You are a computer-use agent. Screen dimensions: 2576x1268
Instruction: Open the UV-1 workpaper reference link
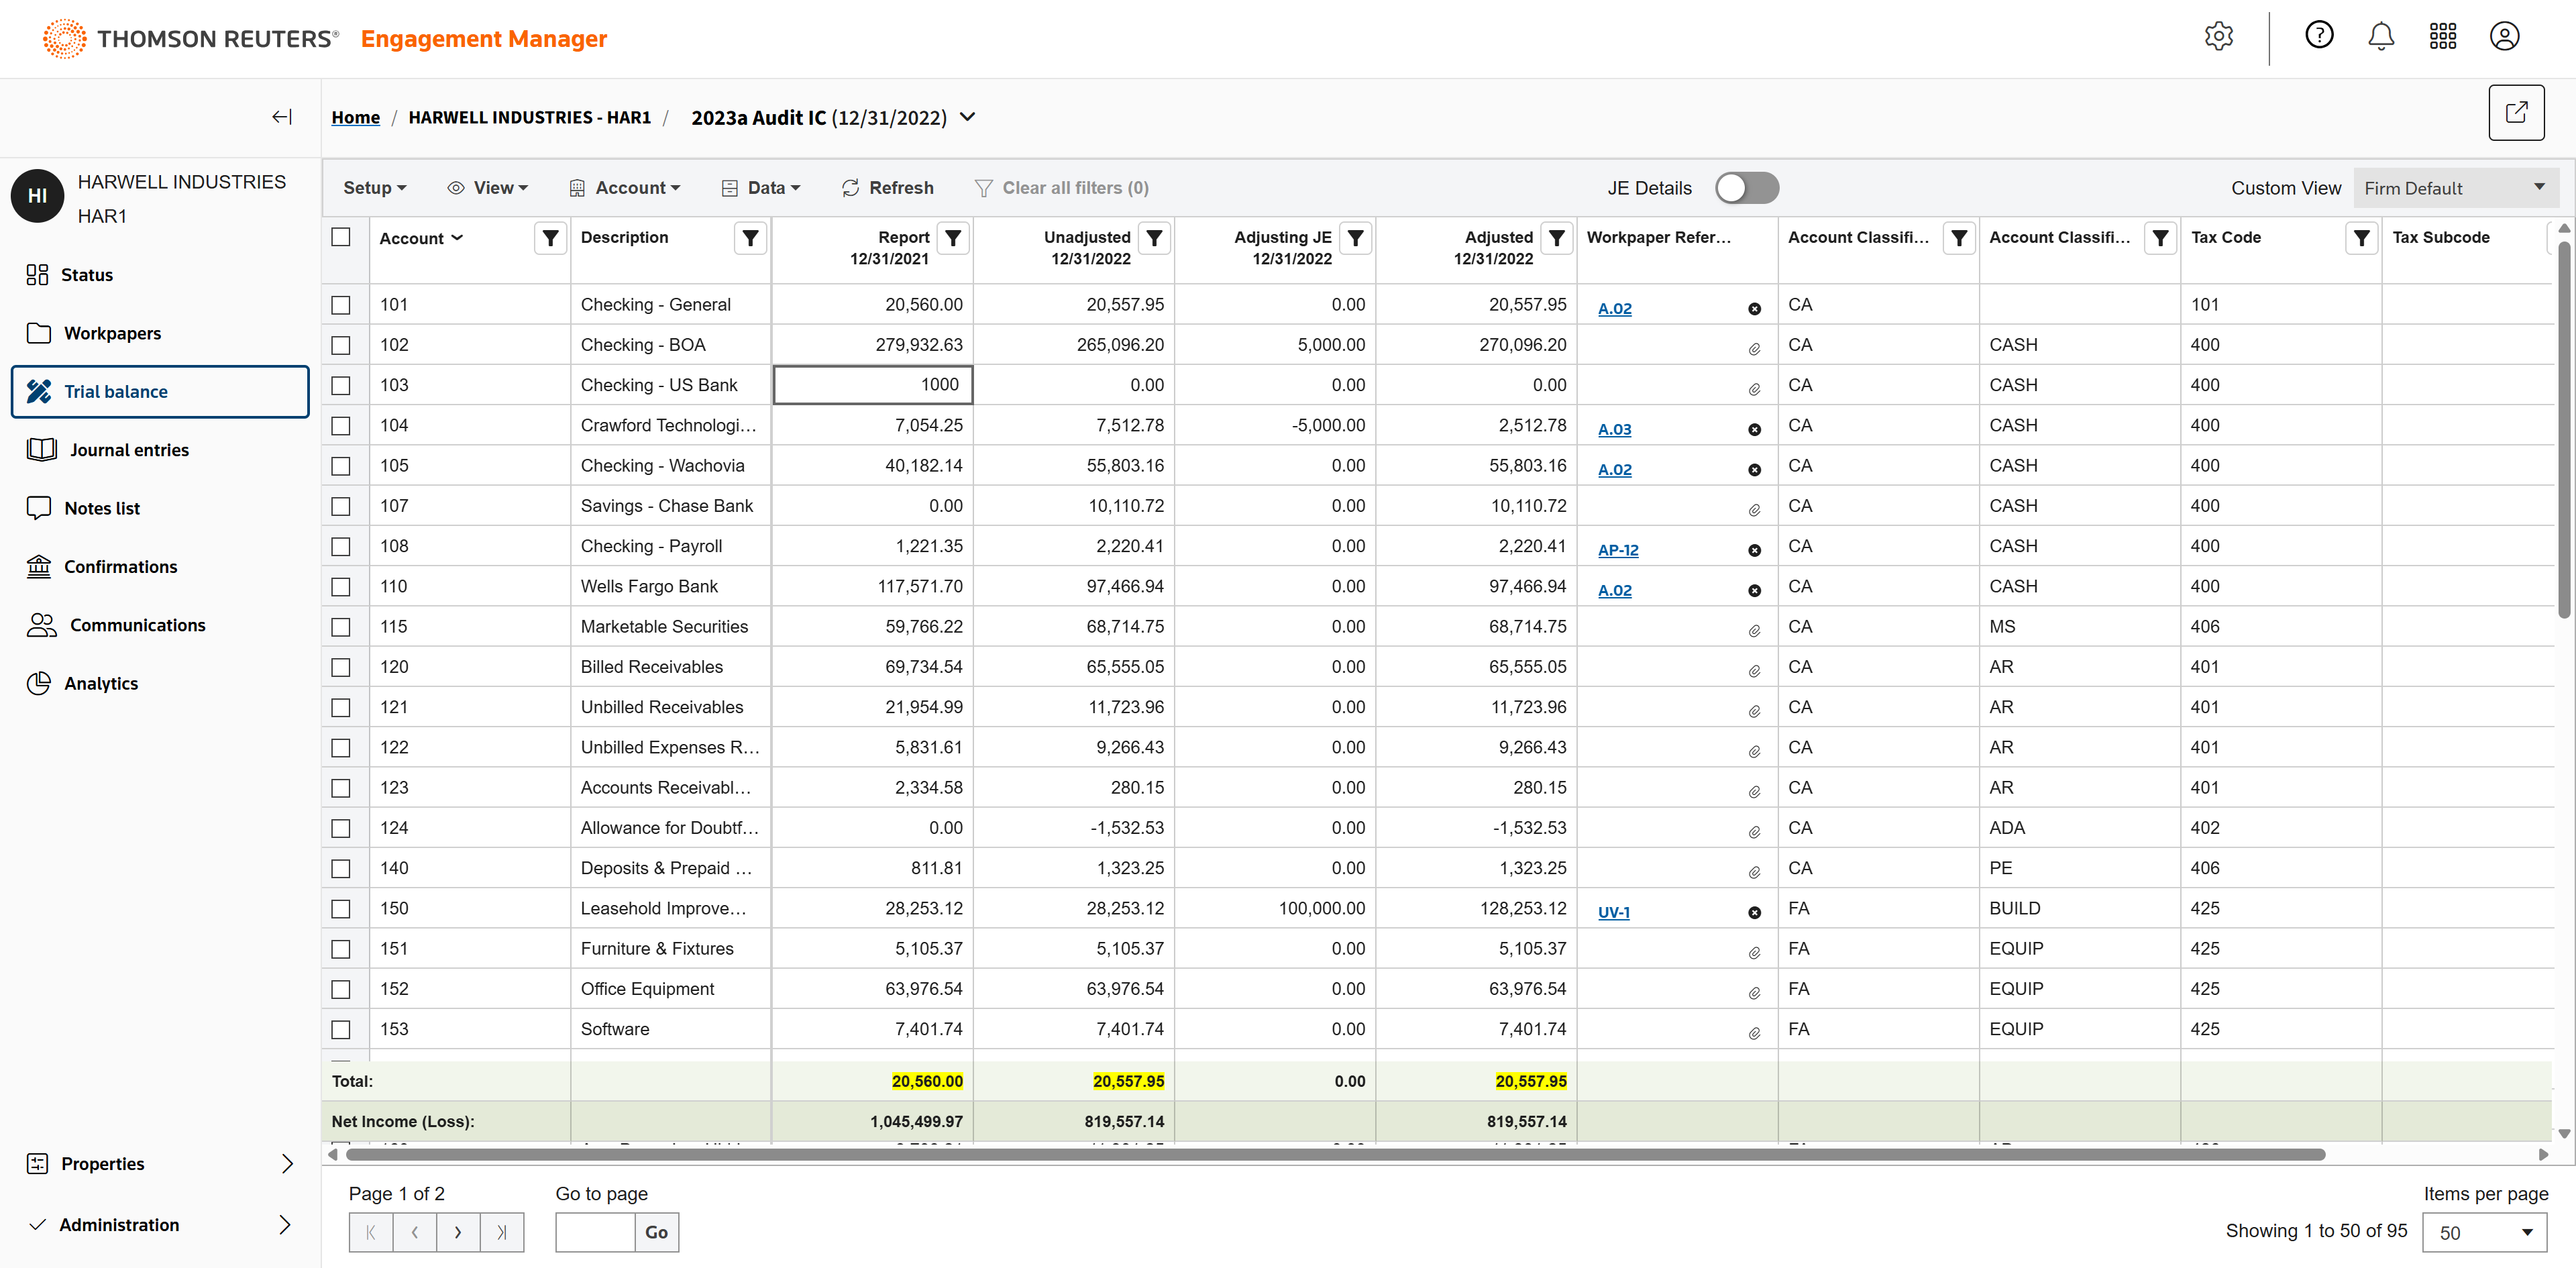(x=1613, y=912)
